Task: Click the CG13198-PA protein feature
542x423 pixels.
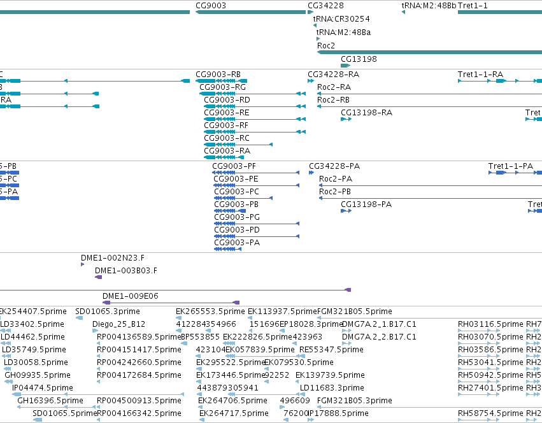Action: click(346, 211)
